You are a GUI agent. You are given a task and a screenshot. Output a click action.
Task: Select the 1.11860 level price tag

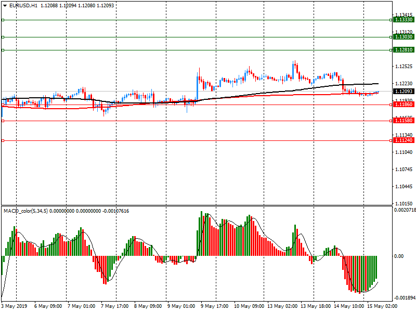[404, 105]
